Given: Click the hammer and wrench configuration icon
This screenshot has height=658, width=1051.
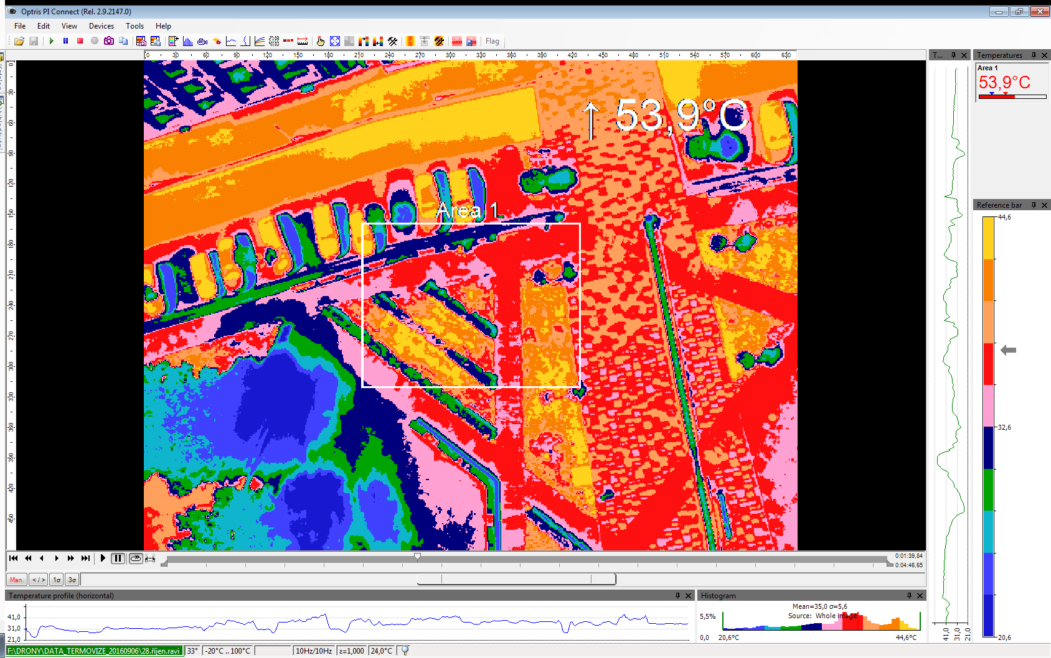Looking at the screenshot, I should [392, 41].
